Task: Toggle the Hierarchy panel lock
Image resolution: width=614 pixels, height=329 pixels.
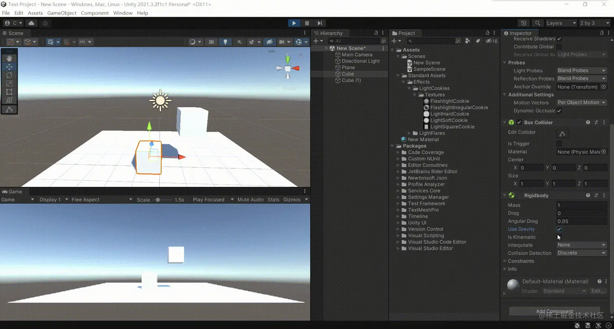Action: tap(376, 33)
